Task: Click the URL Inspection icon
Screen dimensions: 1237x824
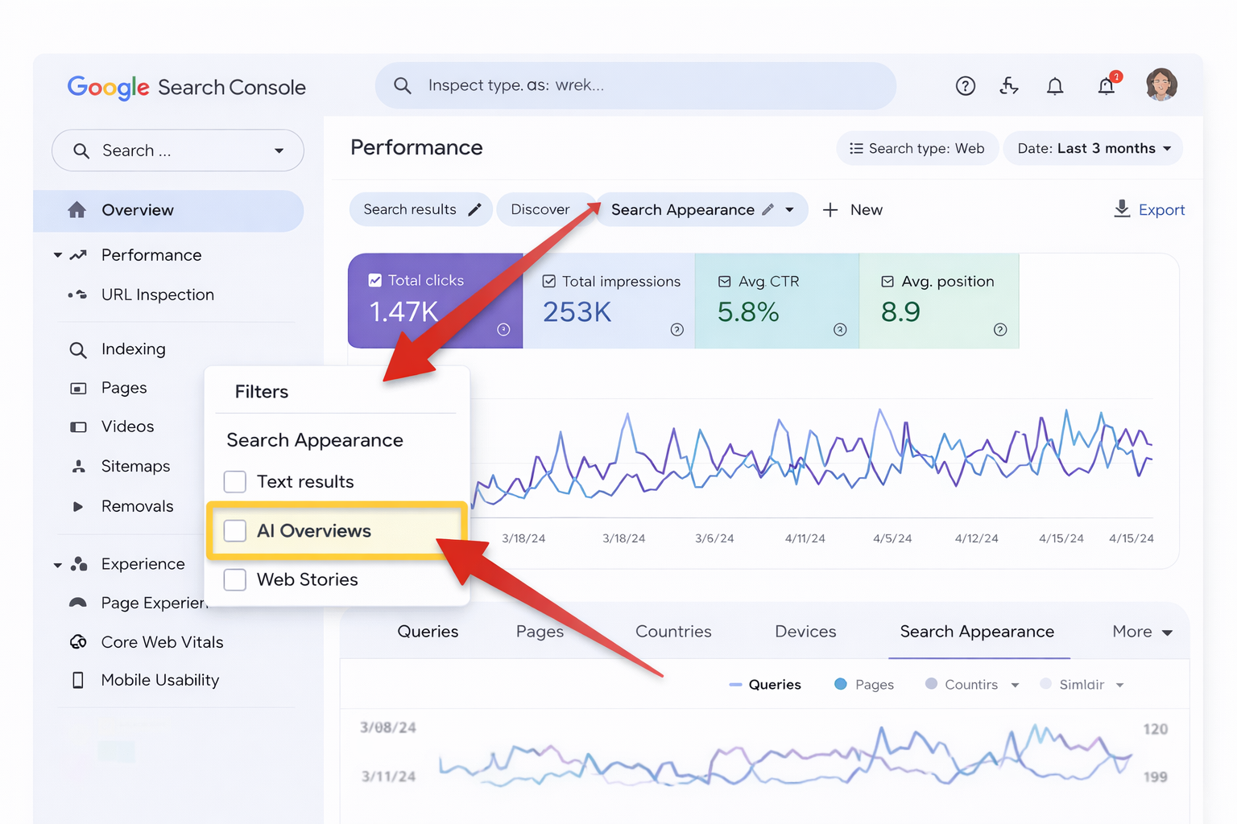Action: click(x=77, y=295)
